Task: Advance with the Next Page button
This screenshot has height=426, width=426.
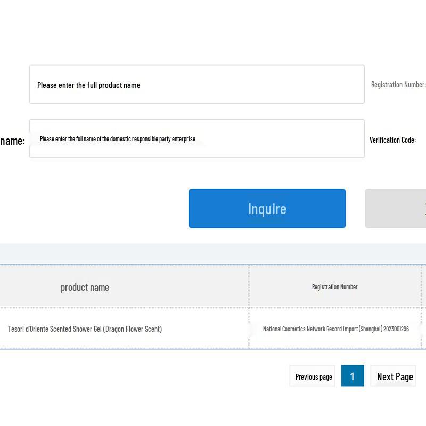Action: point(394,376)
